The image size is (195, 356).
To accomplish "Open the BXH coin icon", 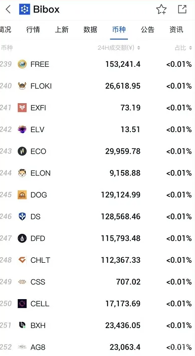I will [x=22, y=326].
